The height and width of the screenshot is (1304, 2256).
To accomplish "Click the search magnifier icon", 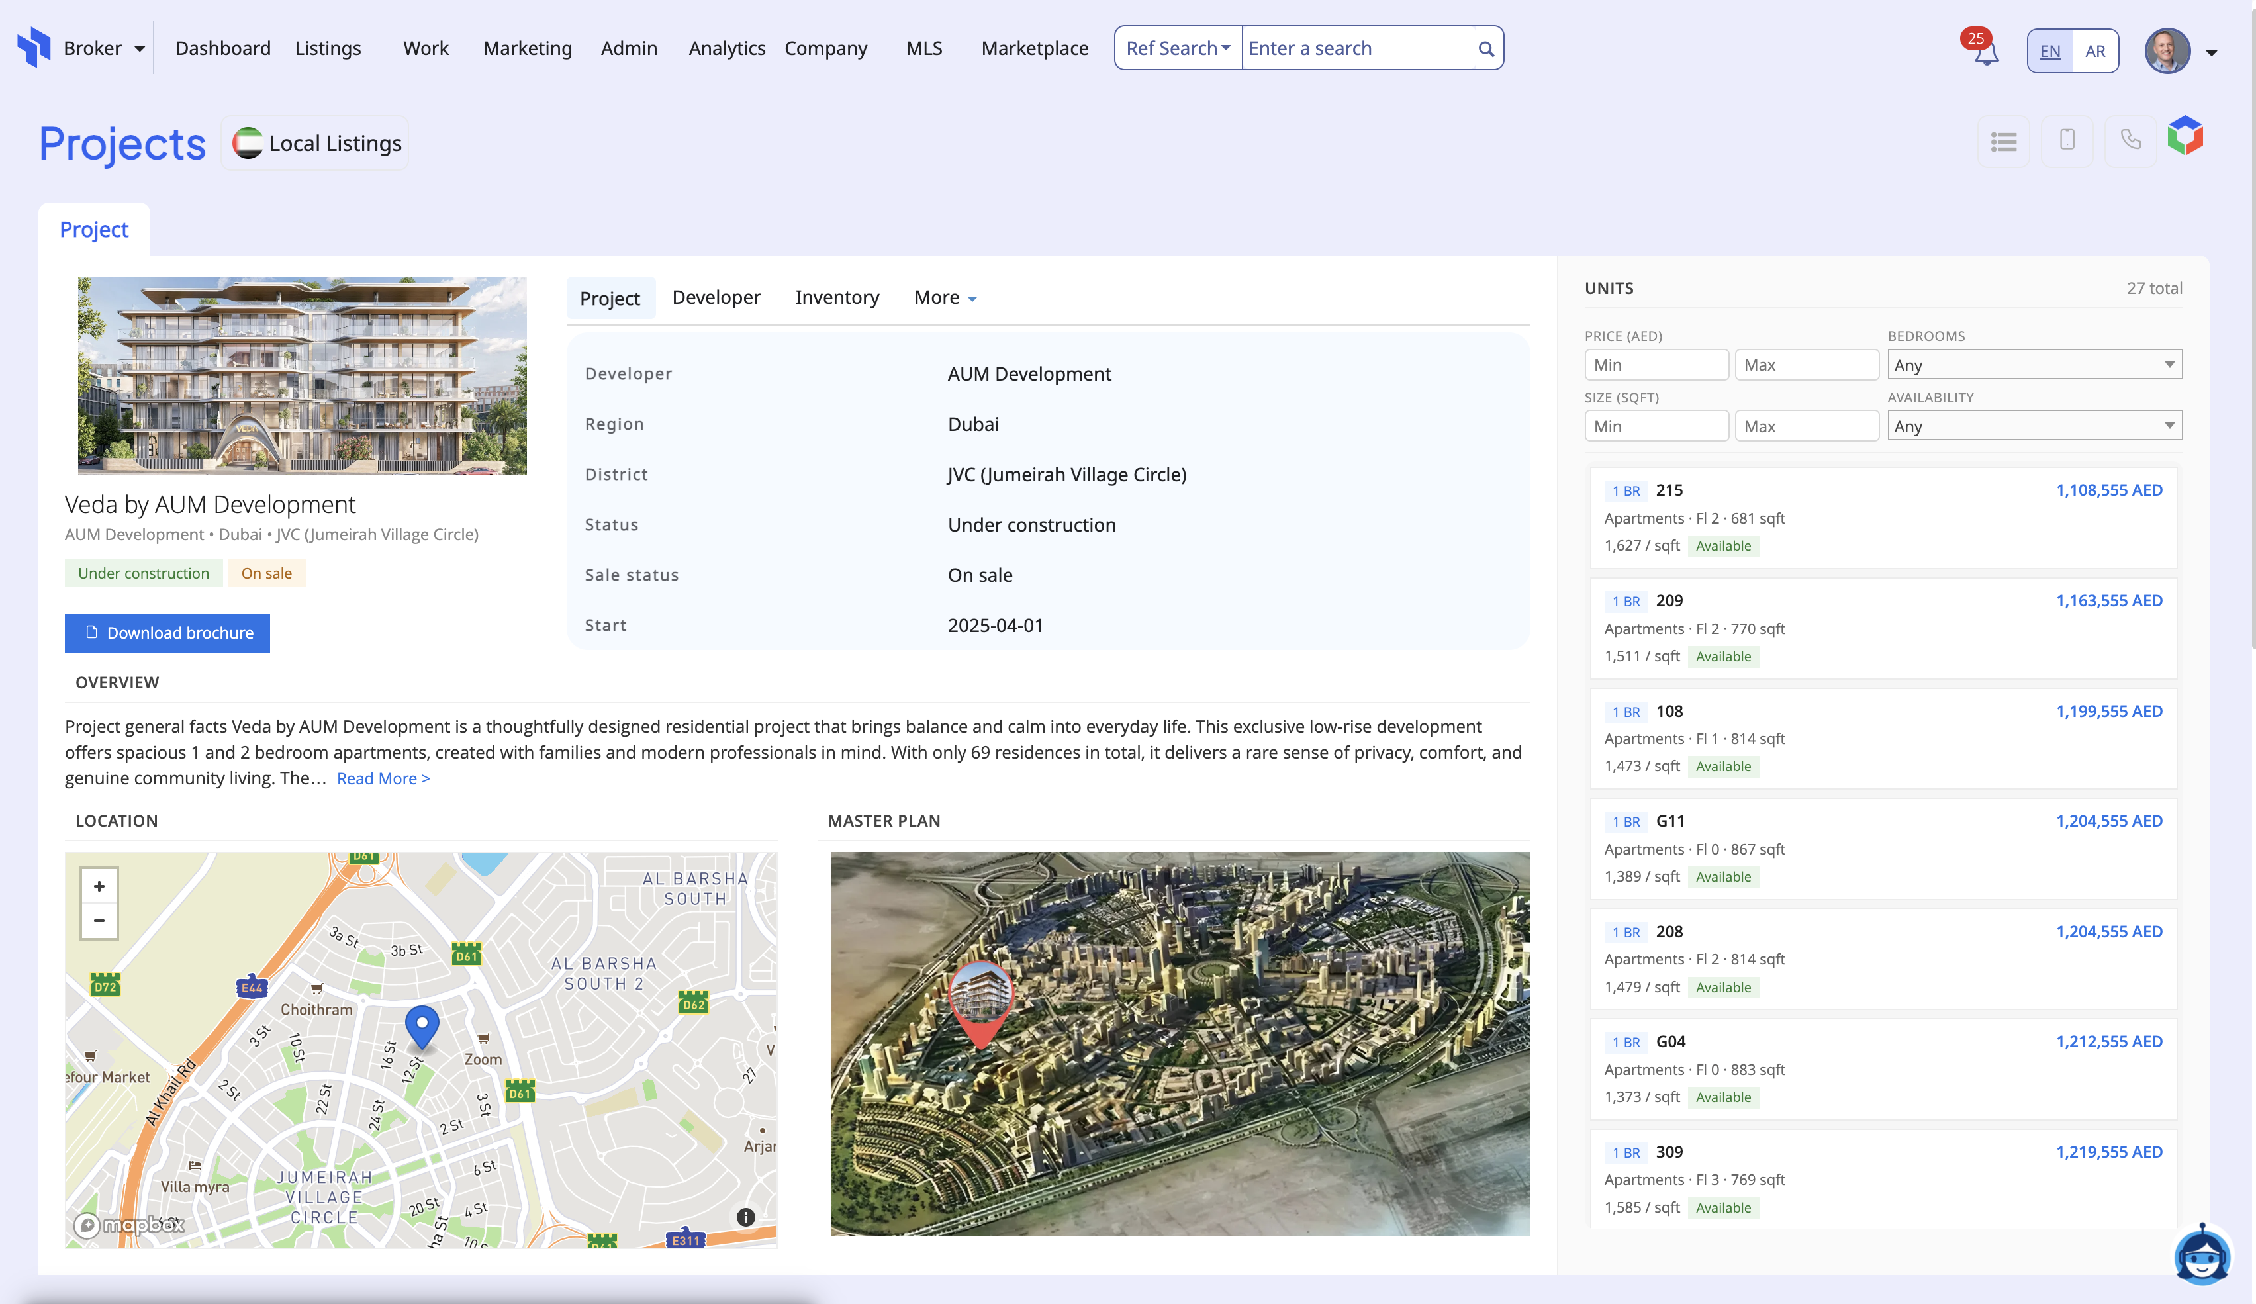I will (1485, 48).
